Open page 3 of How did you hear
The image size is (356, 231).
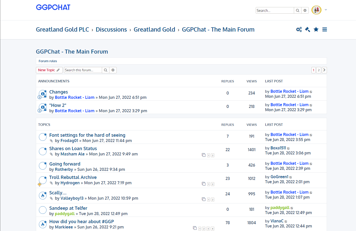tap(208, 229)
